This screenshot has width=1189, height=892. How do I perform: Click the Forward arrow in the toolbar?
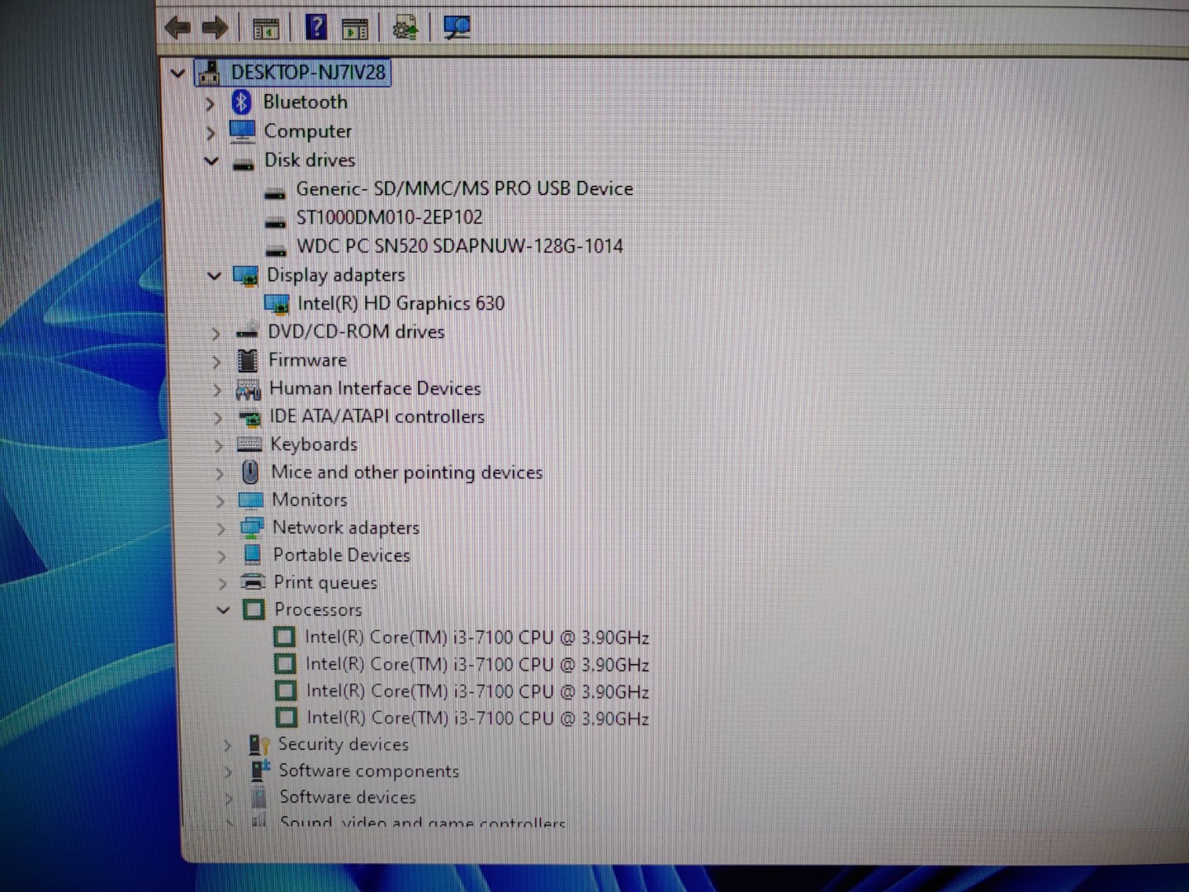point(215,28)
